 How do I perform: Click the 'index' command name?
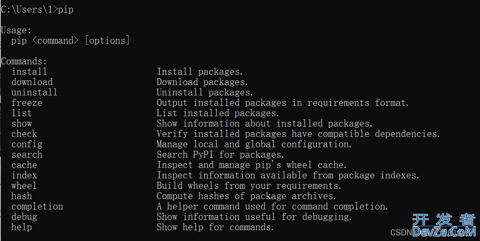[24, 175]
